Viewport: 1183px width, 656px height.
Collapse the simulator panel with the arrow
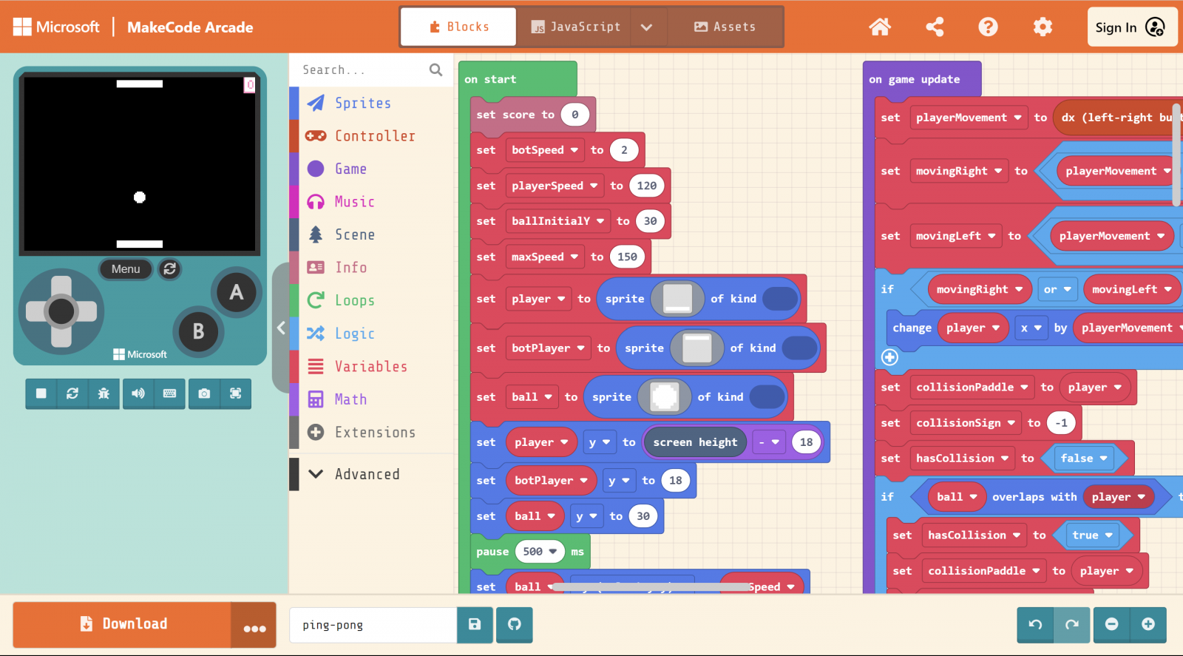281,328
